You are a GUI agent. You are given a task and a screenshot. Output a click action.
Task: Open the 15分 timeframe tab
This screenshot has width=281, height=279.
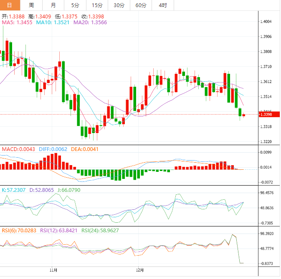pyautogui.click(x=97, y=5)
